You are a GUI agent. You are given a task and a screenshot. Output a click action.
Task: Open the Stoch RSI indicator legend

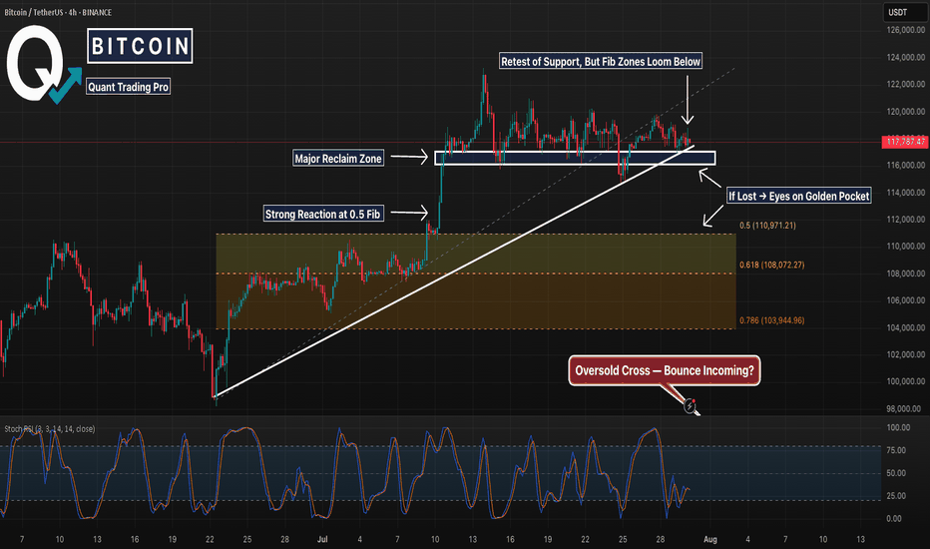coord(50,429)
